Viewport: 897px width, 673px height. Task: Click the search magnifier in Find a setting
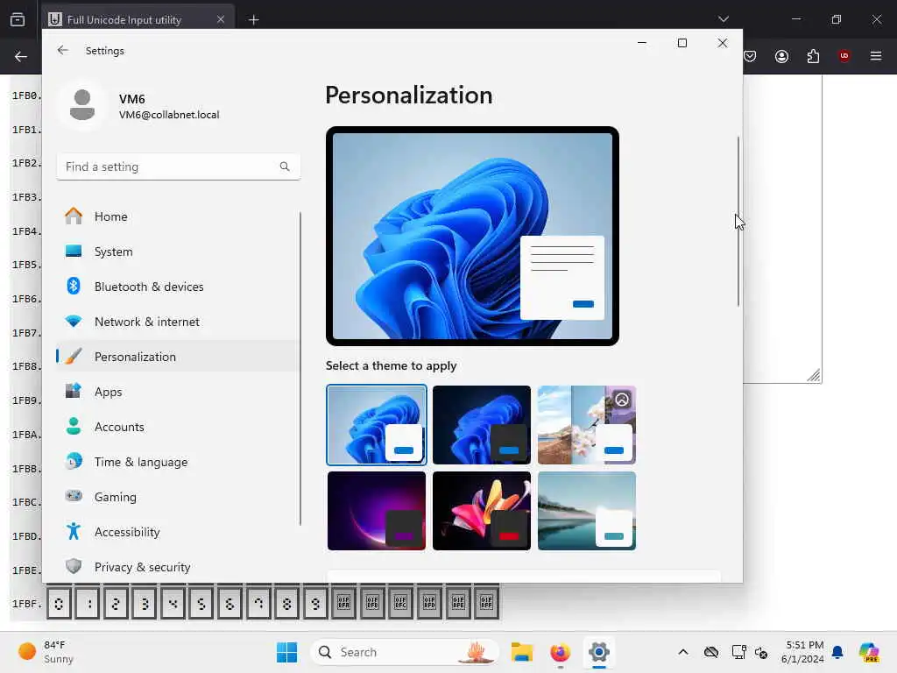tap(285, 166)
